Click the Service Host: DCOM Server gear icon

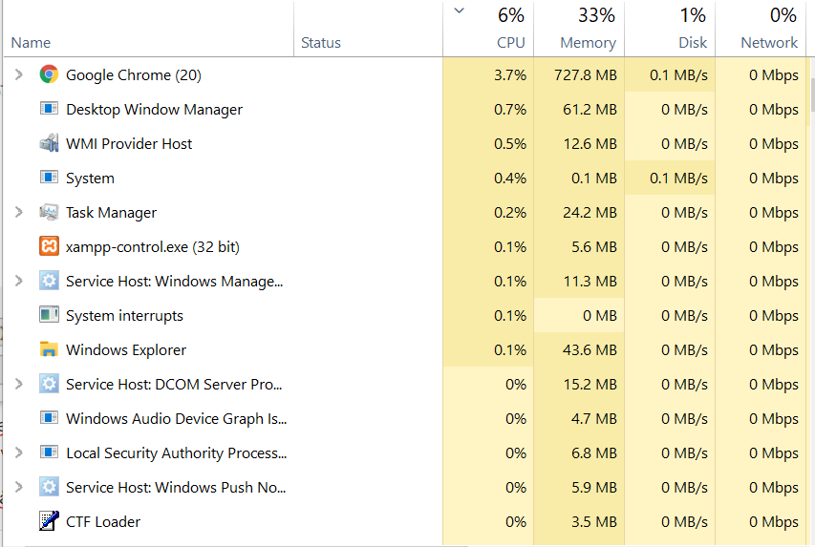tap(49, 384)
